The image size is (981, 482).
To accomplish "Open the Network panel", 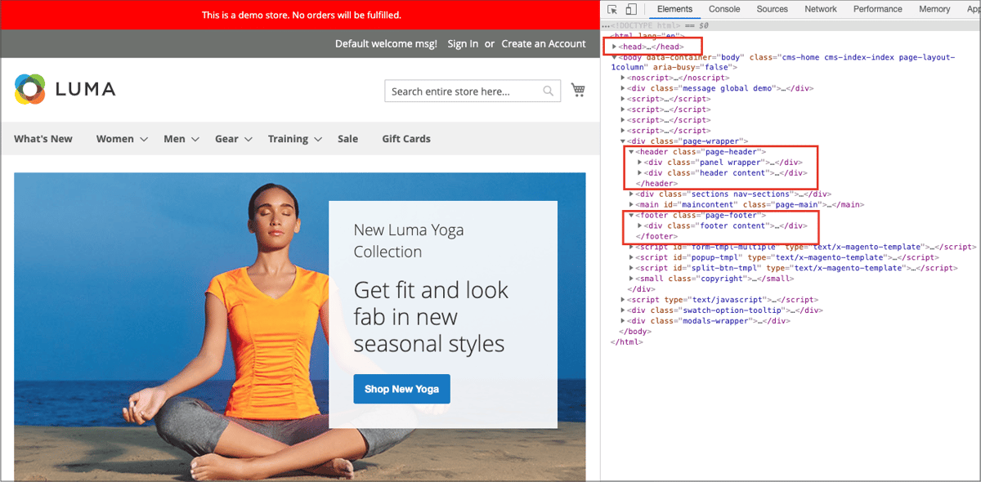I will pyautogui.click(x=820, y=8).
